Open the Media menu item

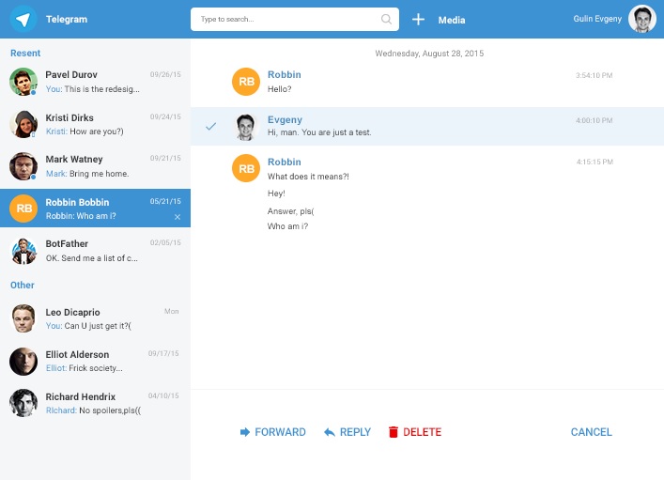tap(452, 20)
